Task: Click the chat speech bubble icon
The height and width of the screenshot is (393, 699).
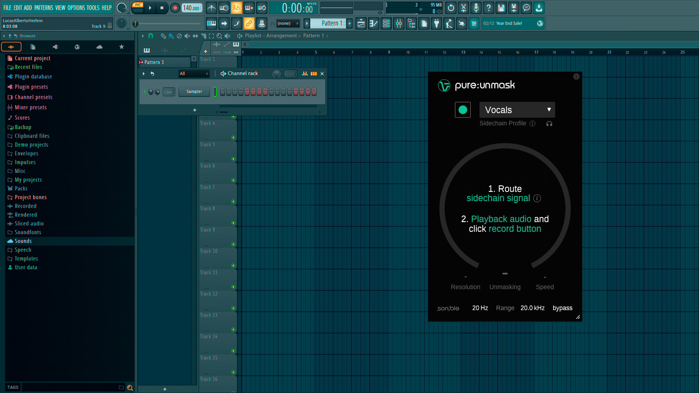Action: point(527,8)
